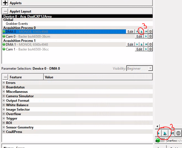182x148 pixels.
Task: Click single-frame grab icon for DMA 0
Action: click(146, 31)
